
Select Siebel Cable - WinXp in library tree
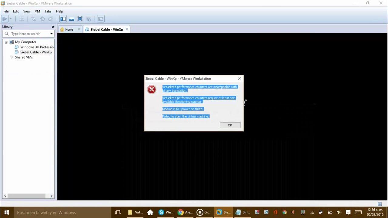point(36,52)
